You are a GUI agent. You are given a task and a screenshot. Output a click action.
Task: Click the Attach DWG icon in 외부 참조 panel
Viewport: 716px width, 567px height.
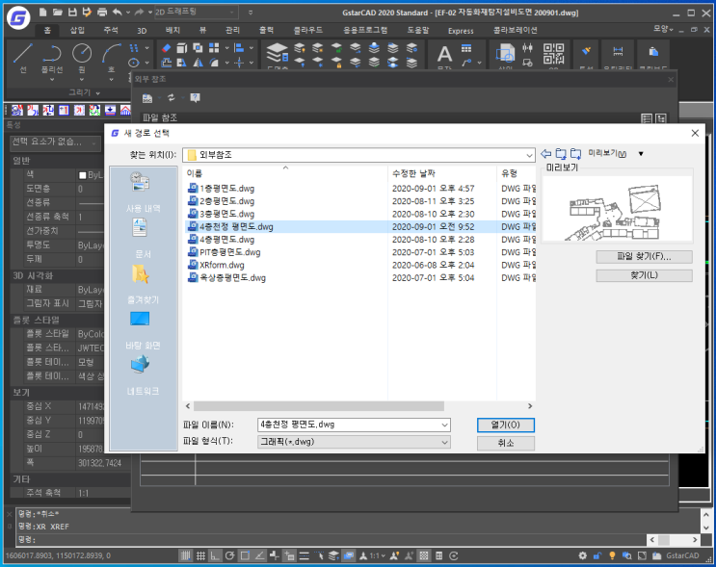click(x=147, y=97)
